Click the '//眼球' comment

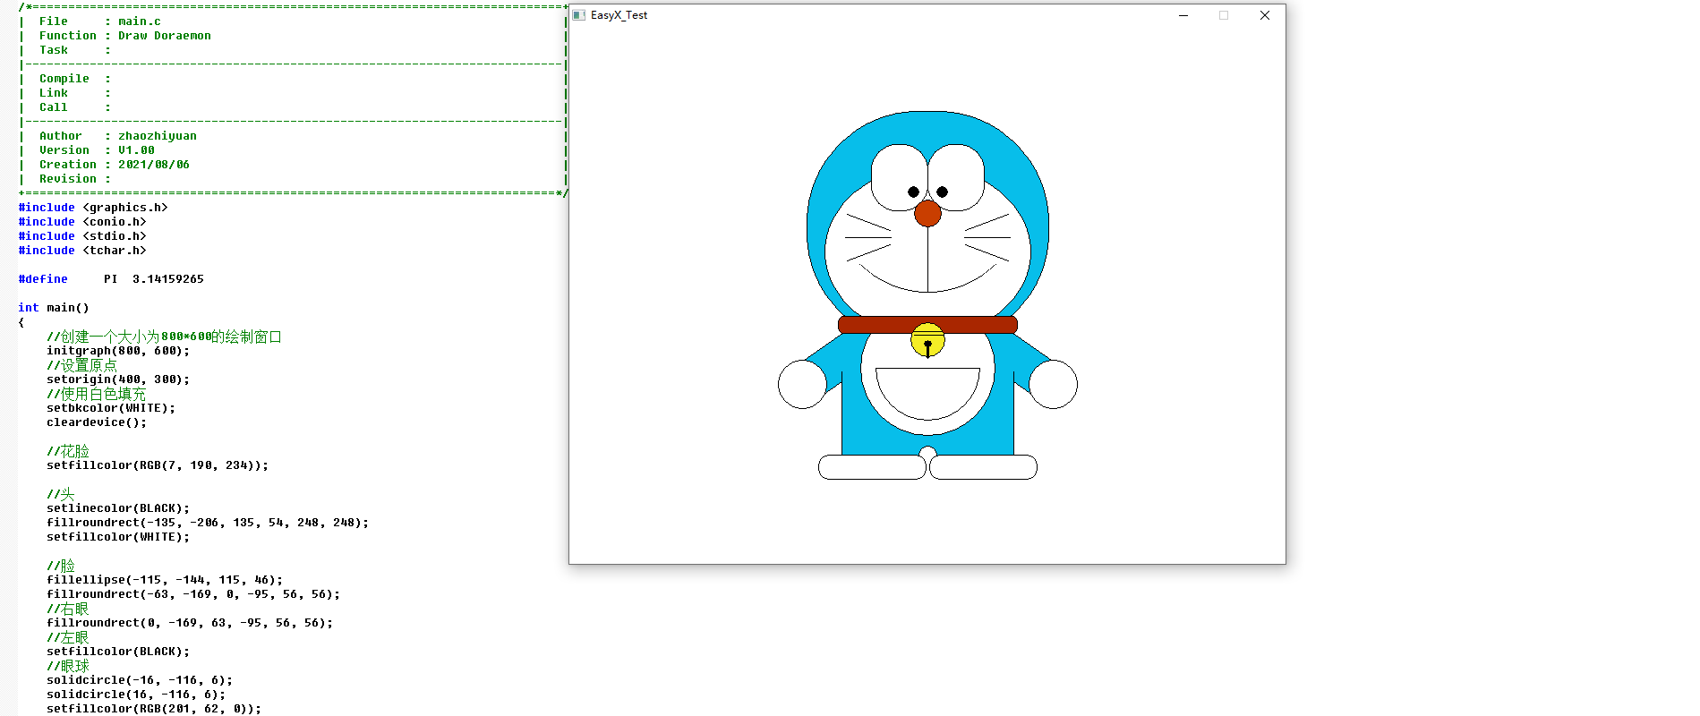(68, 666)
